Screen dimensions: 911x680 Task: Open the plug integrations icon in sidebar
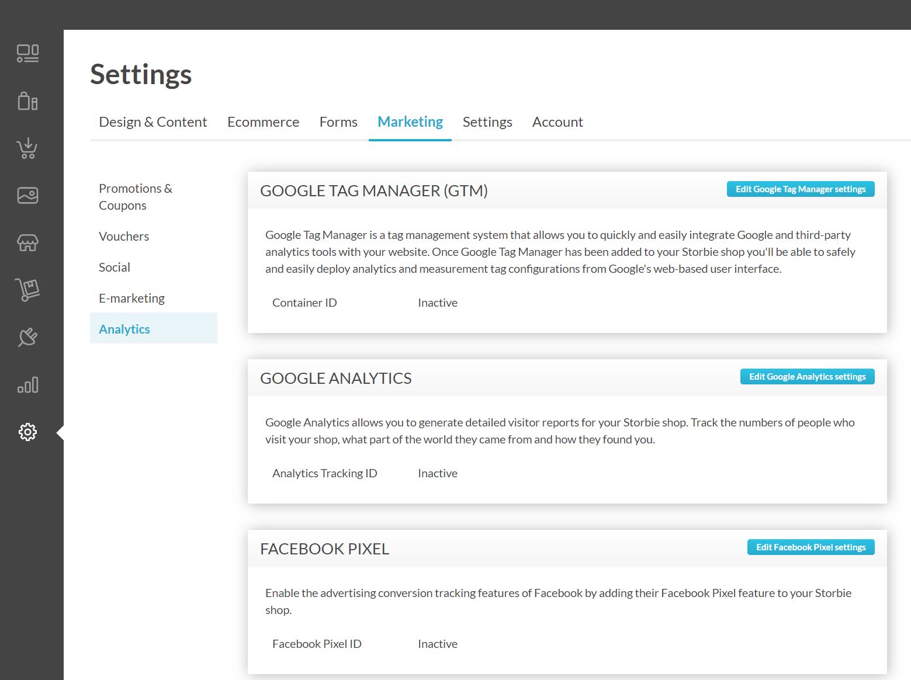click(27, 337)
